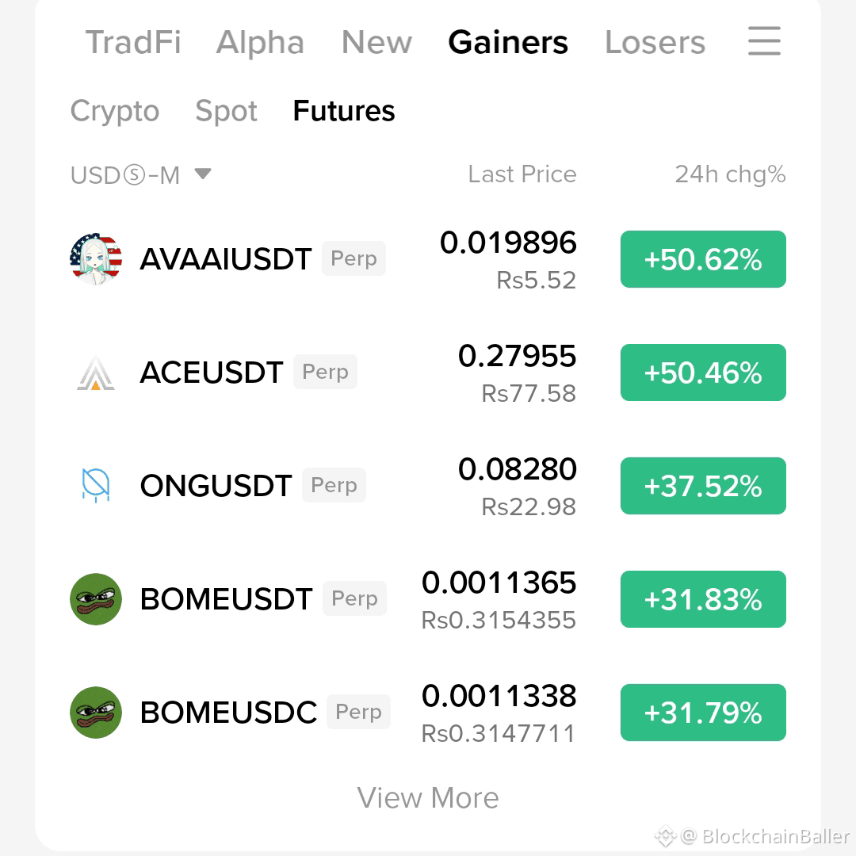Tap the ACEUSDT triangle logo icon
The height and width of the screenshot is (856, 856).
coord(96,373)
